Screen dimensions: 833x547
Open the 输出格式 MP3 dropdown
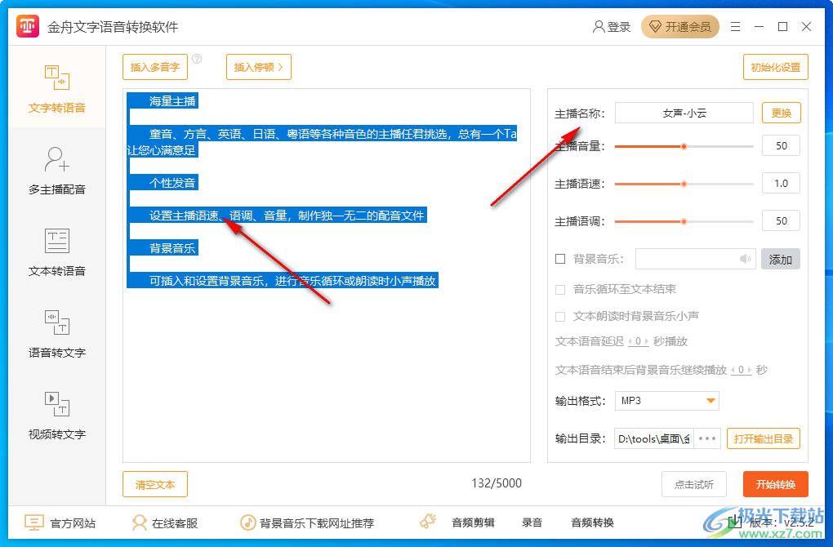pos(666,401)
